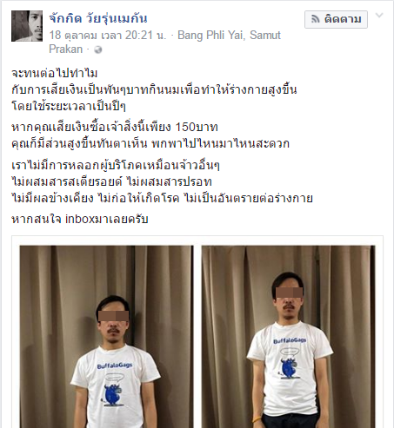394x428 pixels.
Task: Click the text หากสนใจ inboxมาเลยครับ
Action: [x=80, y=219]
